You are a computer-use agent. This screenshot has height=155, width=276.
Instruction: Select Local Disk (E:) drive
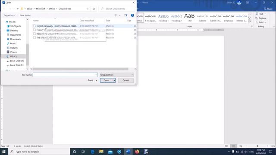click(17, 65)
